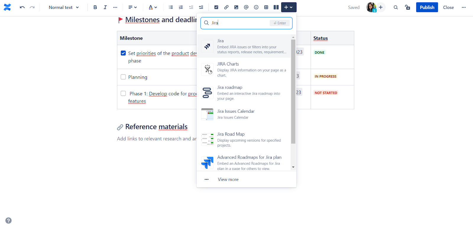Image resolution: width=473 pixels, height=226 pixels.
Task: Click the Milestone column header
Action: click(x=131, y=38)
